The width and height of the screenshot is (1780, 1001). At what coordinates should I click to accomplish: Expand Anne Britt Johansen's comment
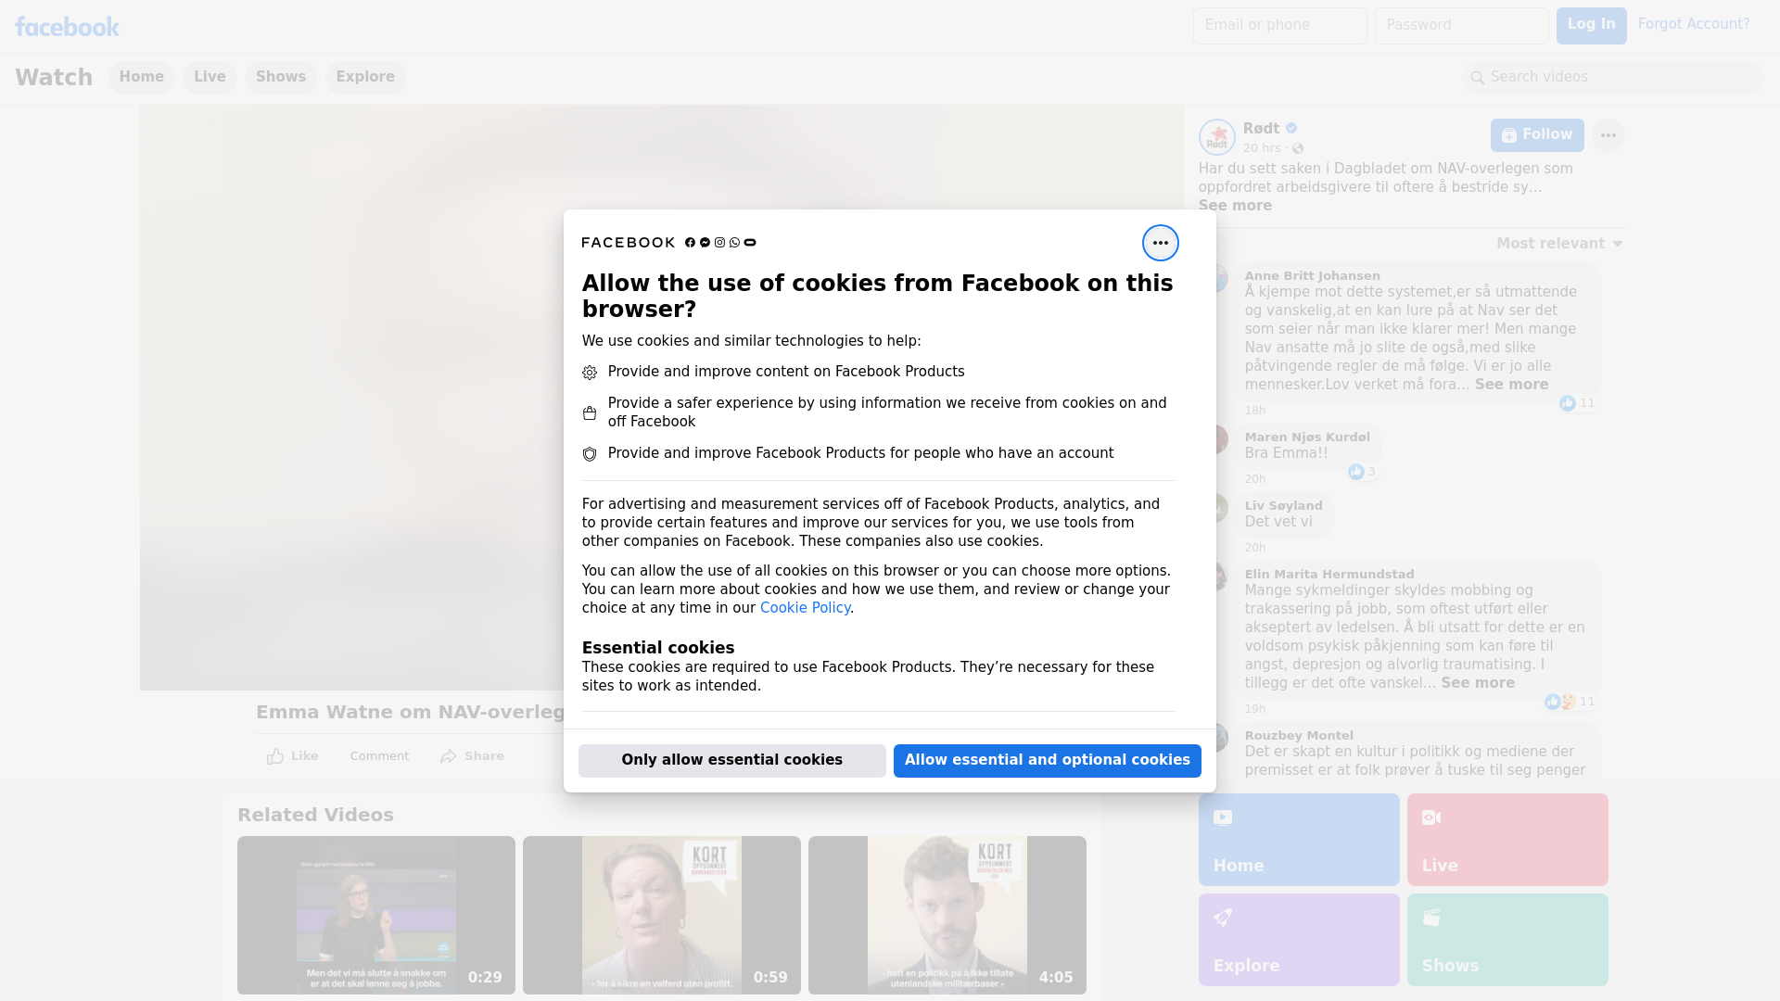coord(1511,385)
